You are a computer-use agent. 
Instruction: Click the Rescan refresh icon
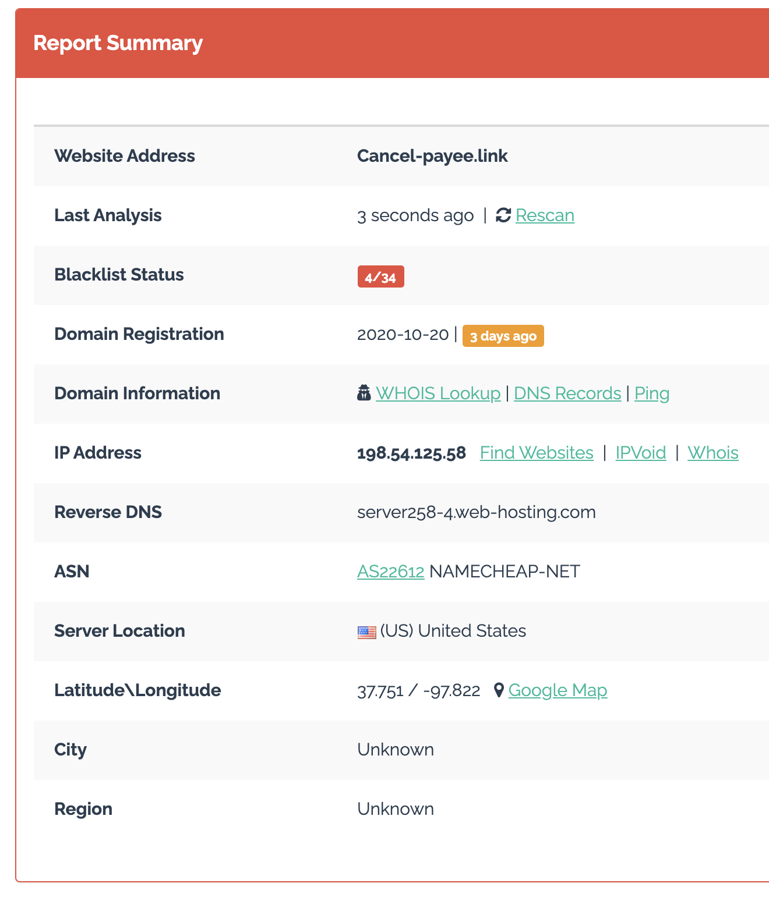(x=503, y=215)
